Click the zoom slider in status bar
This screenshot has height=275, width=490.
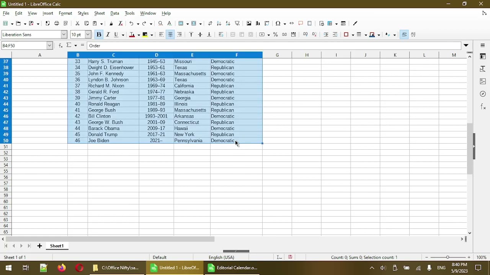point(448,257)
